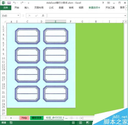Customize the Quick Access Toolbar dropdown

coord(29,3)
